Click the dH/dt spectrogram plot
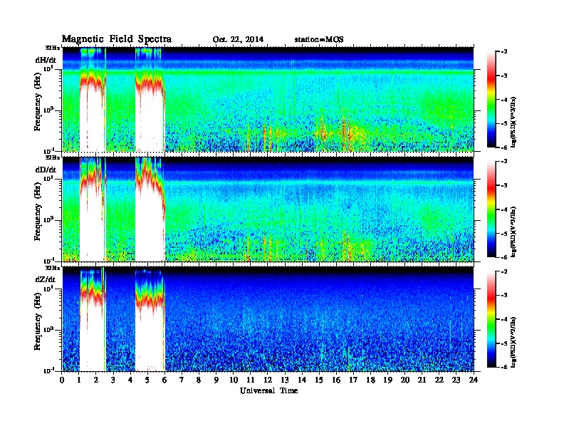The height and width of the screenshot is (436, 564). click(268, 99)
